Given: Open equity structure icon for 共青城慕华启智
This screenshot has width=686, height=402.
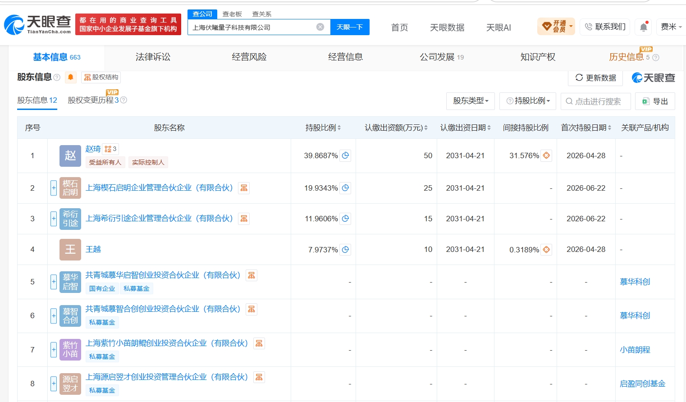Looking at the screenshot, I should pyautogui.click(x=252, y=275).
